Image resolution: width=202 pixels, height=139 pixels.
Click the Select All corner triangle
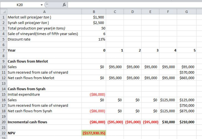point(4,12)
